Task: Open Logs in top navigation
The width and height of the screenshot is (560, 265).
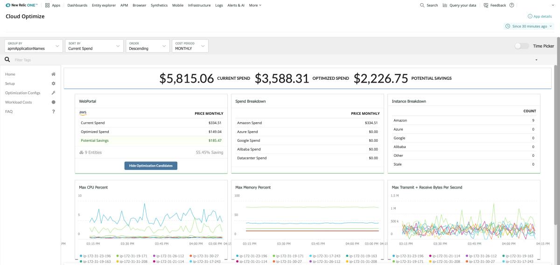Action: [x=219, y=5]
